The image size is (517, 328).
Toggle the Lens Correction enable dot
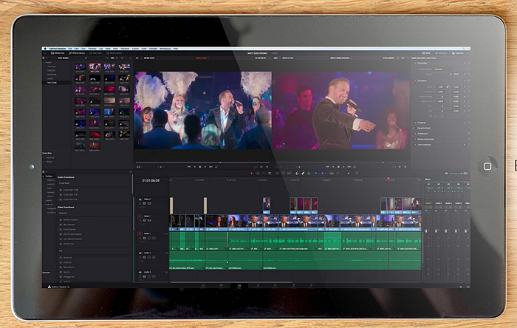(415, 145)
